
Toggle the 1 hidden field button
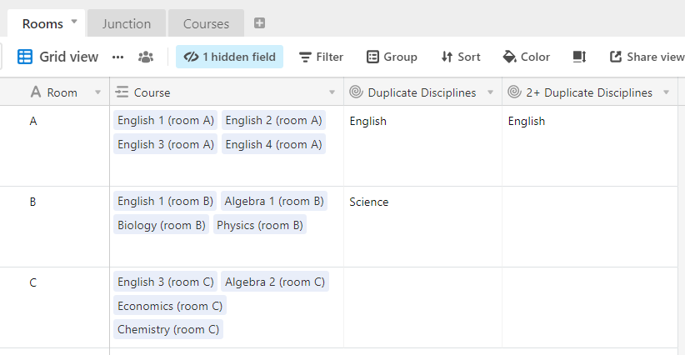[x=229, y=57]
